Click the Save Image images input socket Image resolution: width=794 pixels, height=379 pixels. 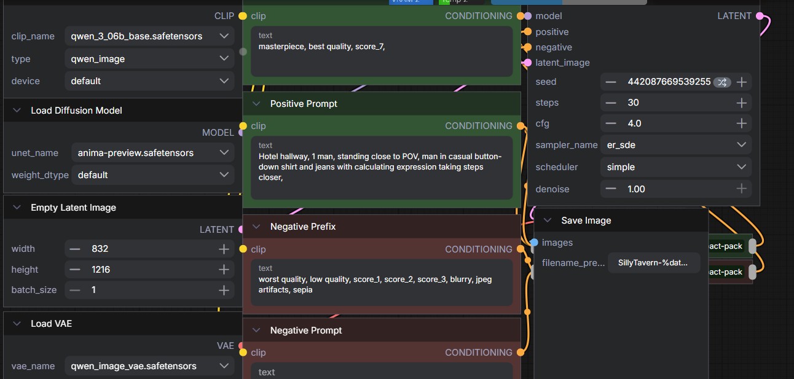pyautogui.click(x=534, y=243)
